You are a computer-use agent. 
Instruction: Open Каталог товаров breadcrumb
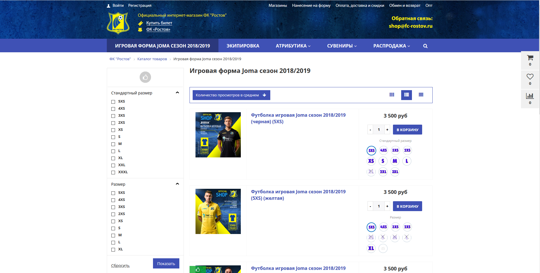pyautogui.click(x=152, y=59)
